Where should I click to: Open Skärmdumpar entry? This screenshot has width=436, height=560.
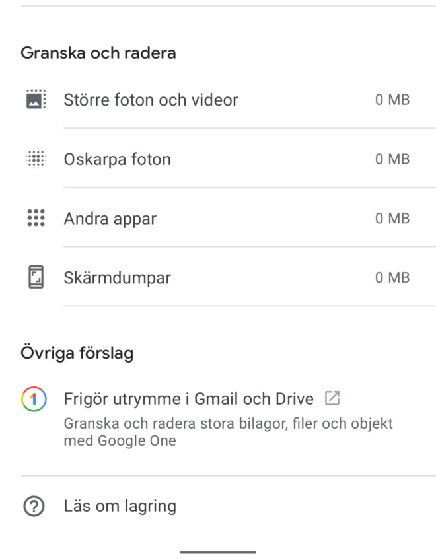pos(218,277)
